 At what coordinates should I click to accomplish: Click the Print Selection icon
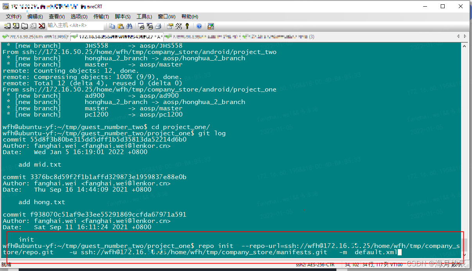coord(150,26)
